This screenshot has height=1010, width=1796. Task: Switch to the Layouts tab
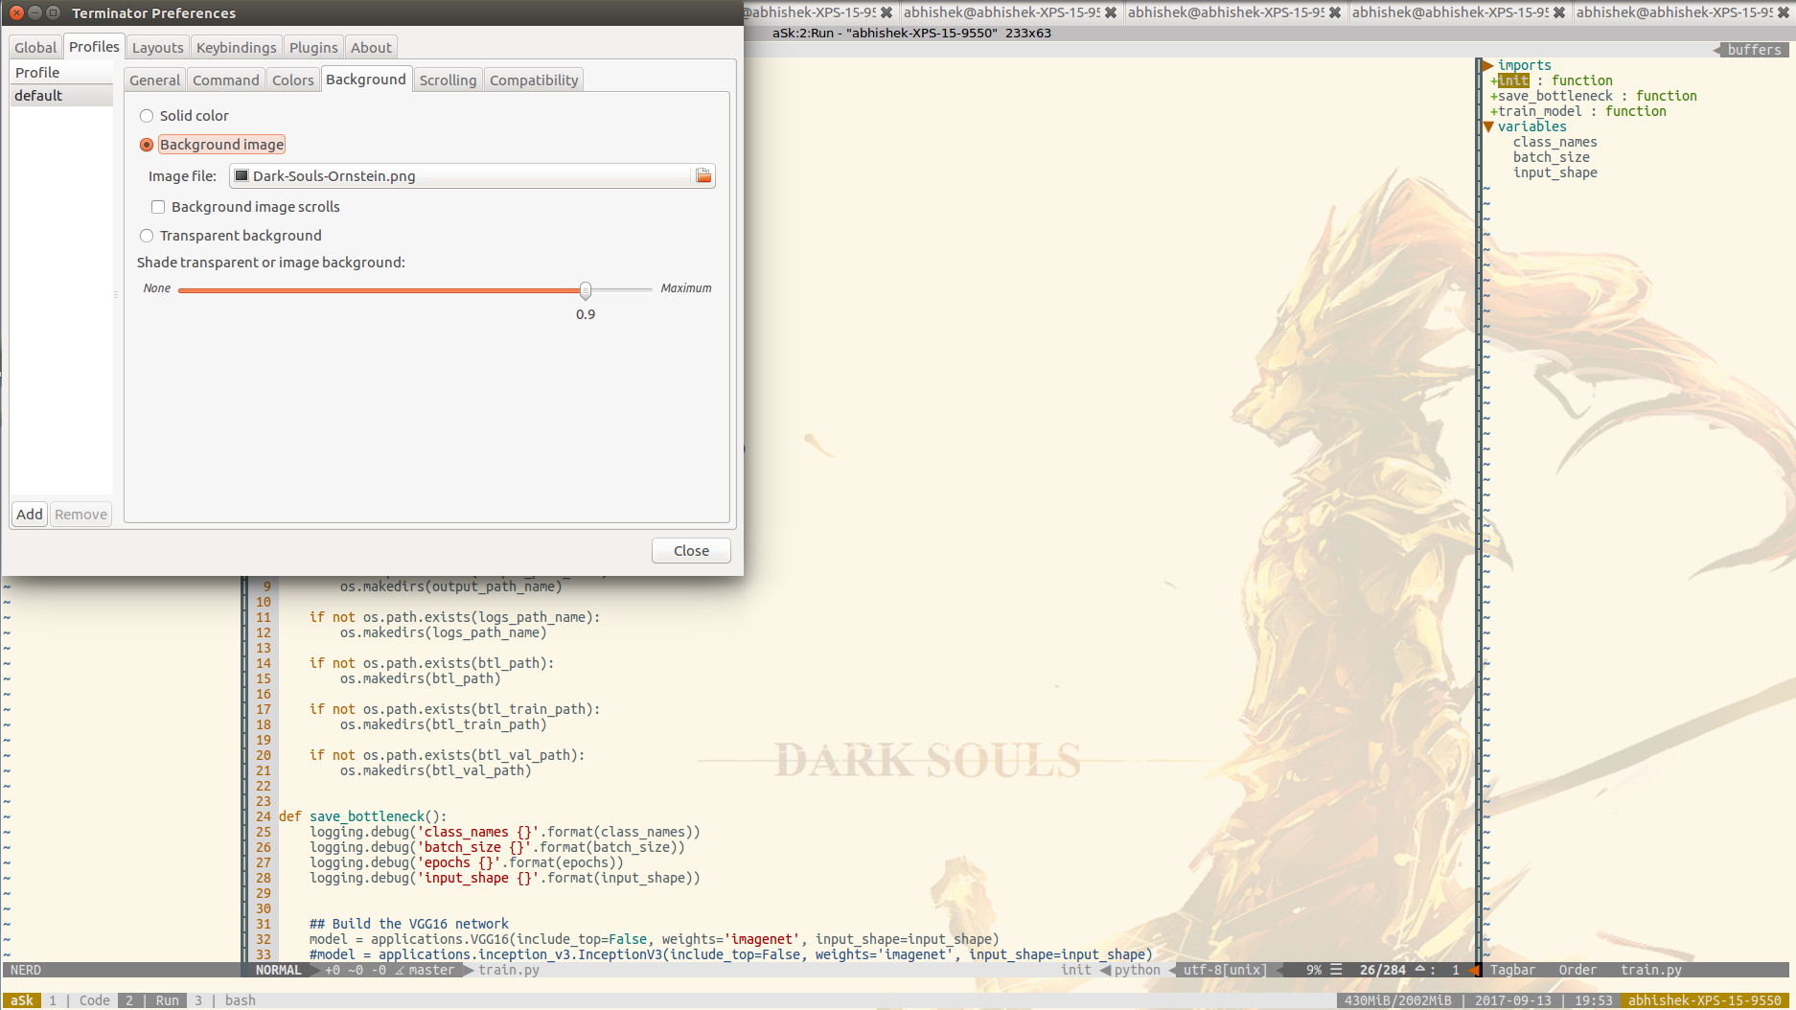point(157,47)
